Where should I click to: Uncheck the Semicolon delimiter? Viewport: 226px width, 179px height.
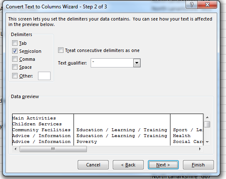click(15, 51)
